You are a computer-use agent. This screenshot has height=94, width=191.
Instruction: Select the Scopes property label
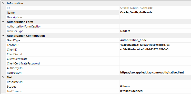coord(12,87)
